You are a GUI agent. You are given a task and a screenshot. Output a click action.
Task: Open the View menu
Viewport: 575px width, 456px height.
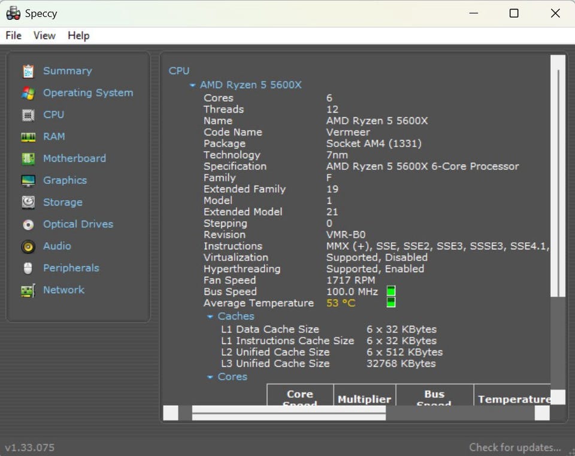click(44, 35)
